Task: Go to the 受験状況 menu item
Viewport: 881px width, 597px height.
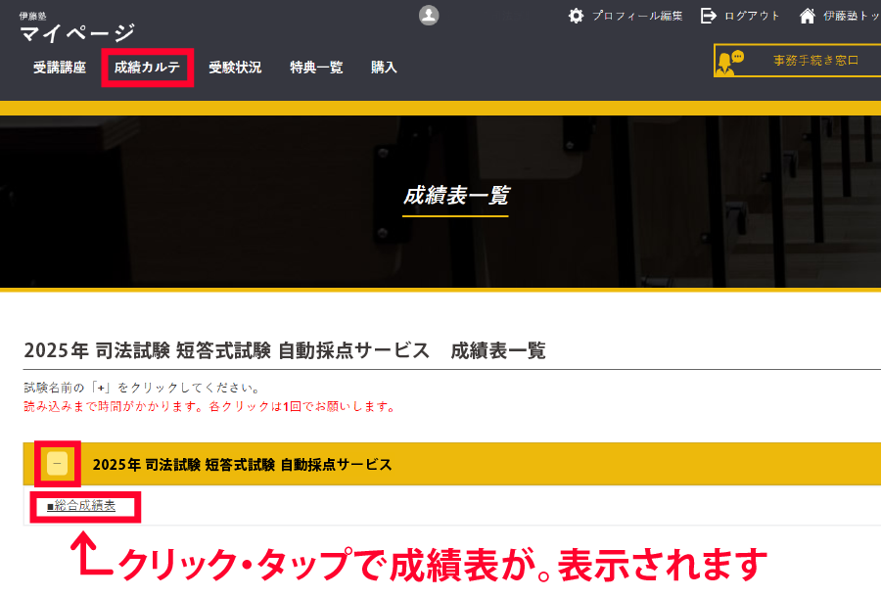Action: coord(235,68)
